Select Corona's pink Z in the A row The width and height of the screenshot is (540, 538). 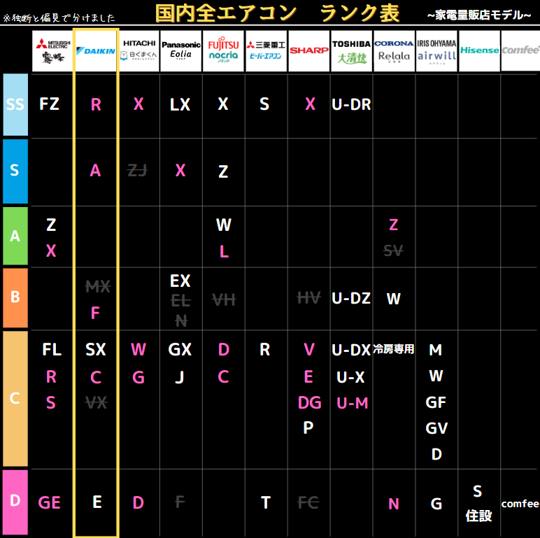click(x=394, y=225)
